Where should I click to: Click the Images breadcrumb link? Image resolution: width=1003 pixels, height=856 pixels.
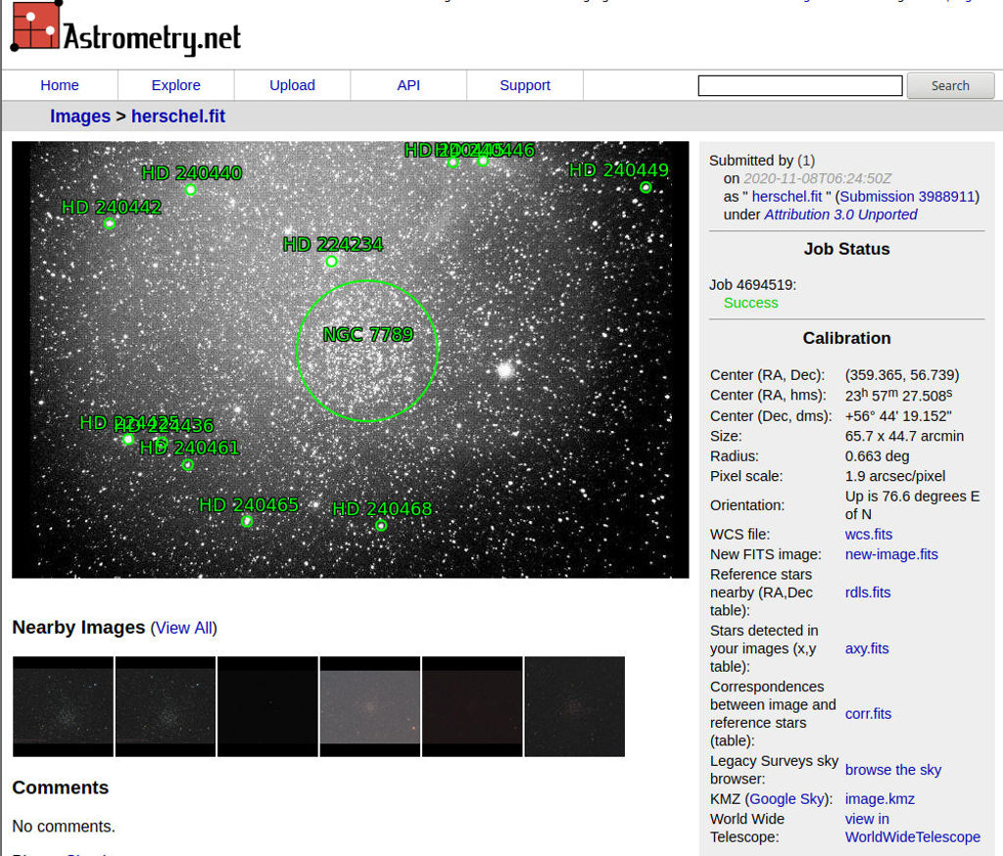[80, 117]
